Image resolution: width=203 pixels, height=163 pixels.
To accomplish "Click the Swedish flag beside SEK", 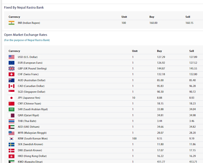I will (12, 144).
